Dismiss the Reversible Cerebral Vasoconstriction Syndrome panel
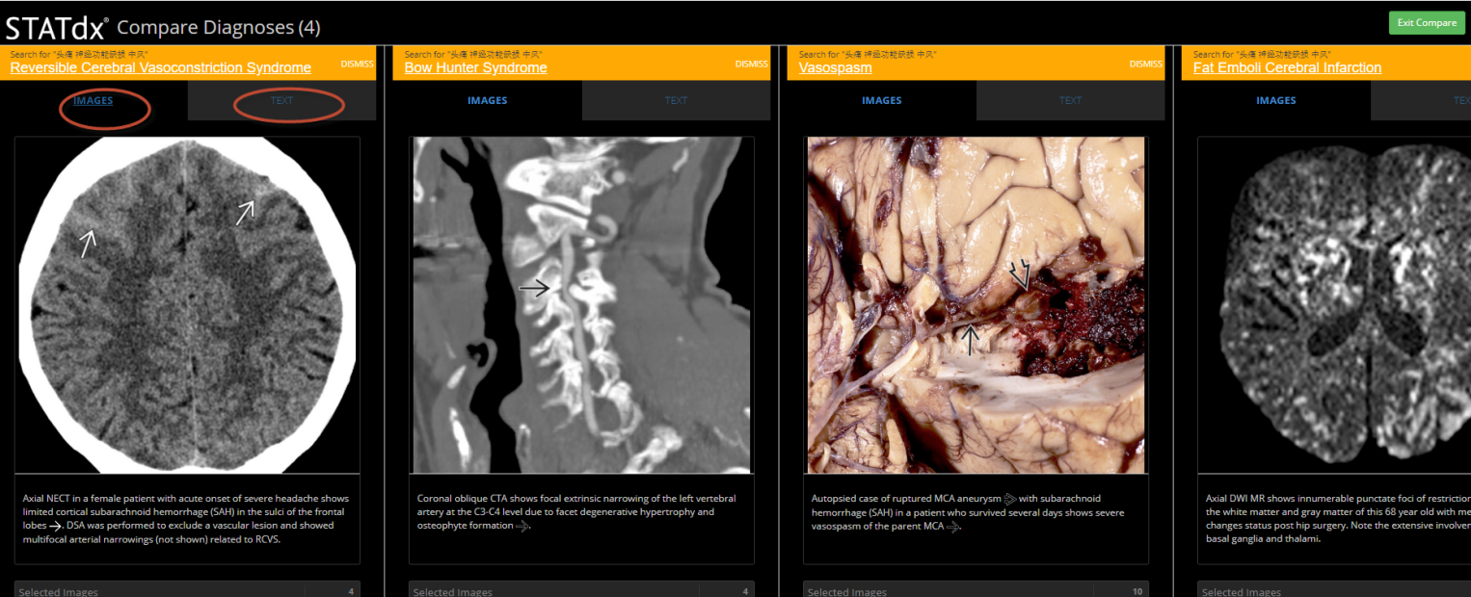Screen dimensions: 1471x597 [x=358, y=65]
